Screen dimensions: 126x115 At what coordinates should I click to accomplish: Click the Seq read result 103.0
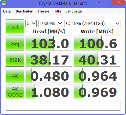click(x=49, y=43)
